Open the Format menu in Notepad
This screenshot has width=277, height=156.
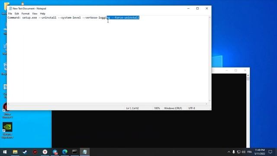pos(26,13)
